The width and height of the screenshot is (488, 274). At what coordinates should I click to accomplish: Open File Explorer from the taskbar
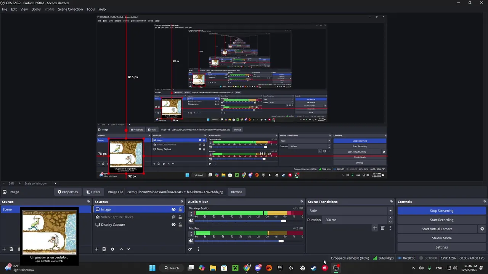[213, 268]
